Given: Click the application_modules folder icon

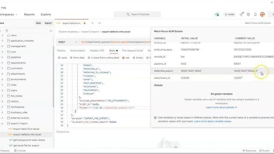Looking at the screenshot, I should (9, 41).
